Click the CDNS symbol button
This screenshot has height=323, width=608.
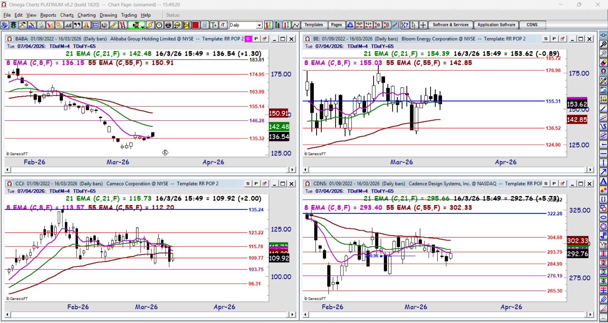click(x=532, y=25)
